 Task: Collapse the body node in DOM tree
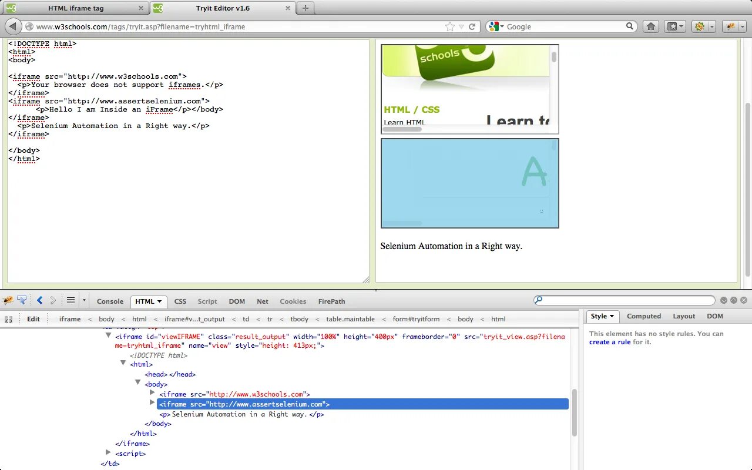coord(137,382)
